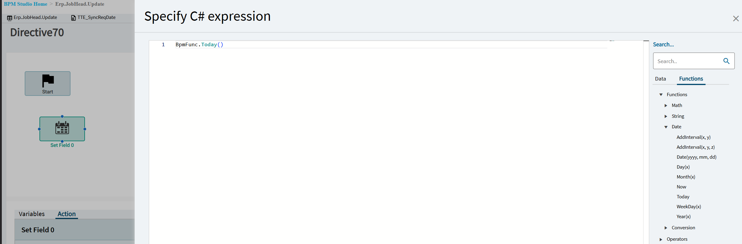The image size is (742, 244).
Task: Select the Action tab
Action: (x=67, y=214)
